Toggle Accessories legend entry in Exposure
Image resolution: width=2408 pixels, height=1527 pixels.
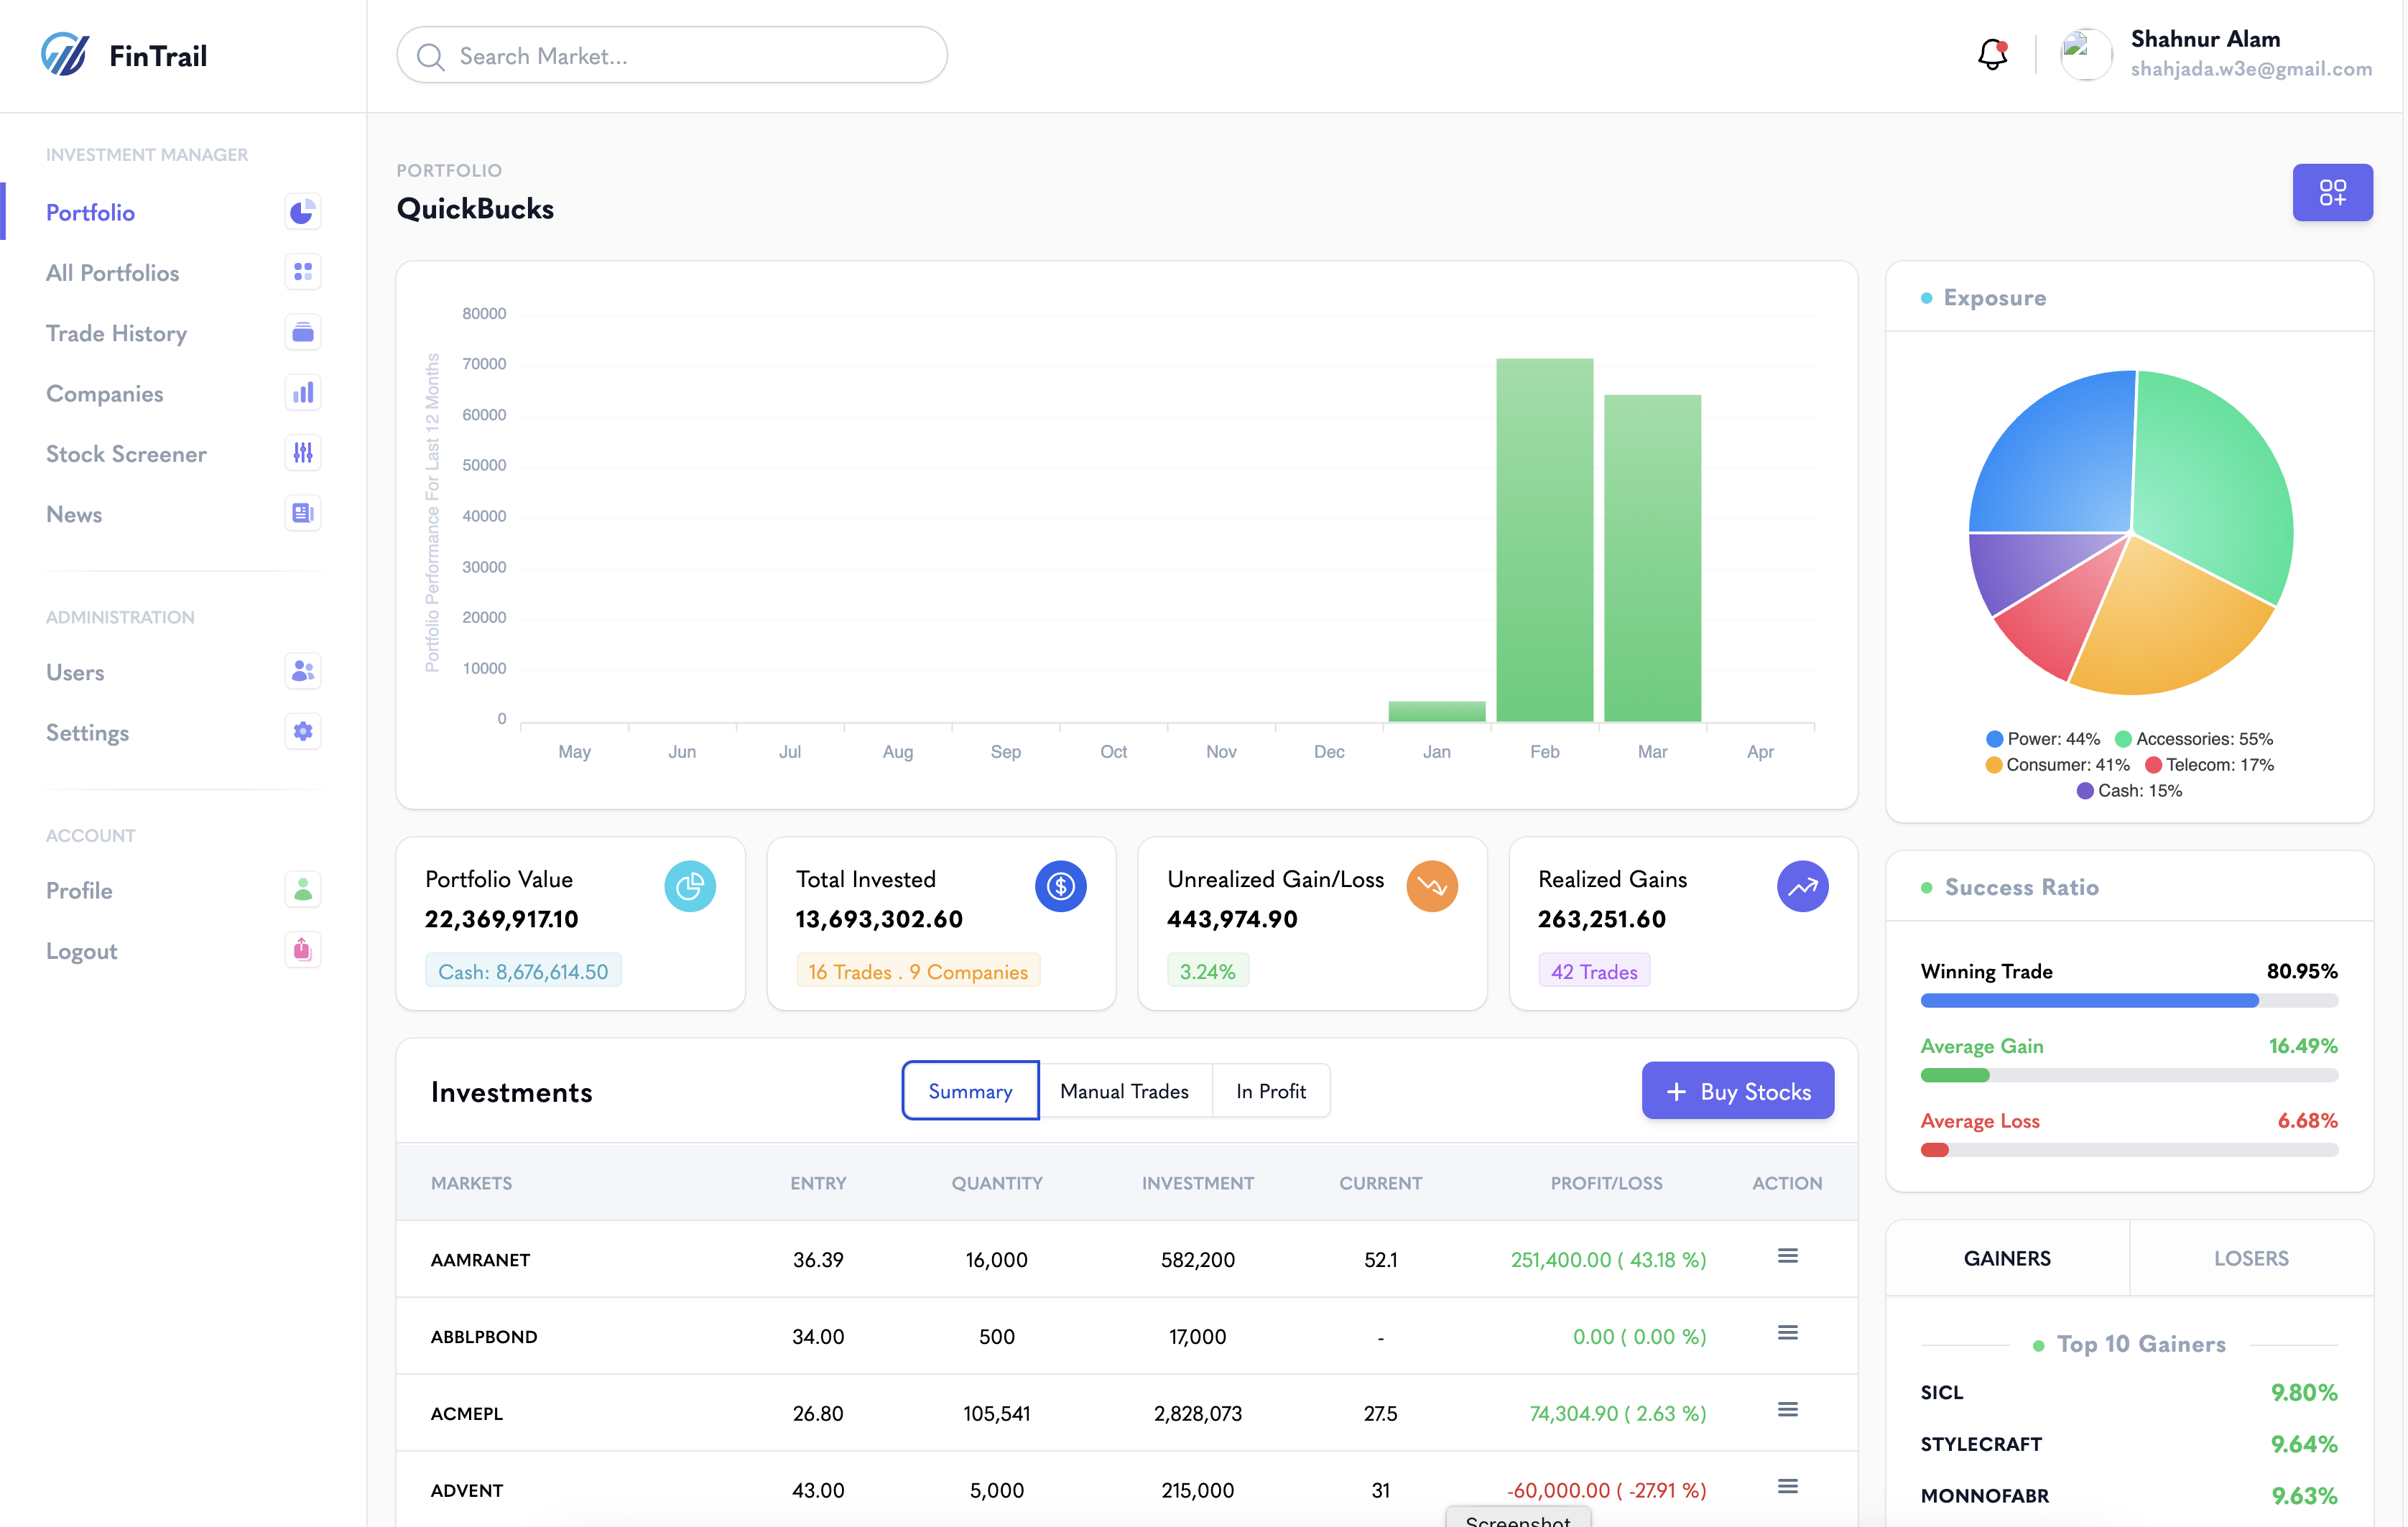2194,739
